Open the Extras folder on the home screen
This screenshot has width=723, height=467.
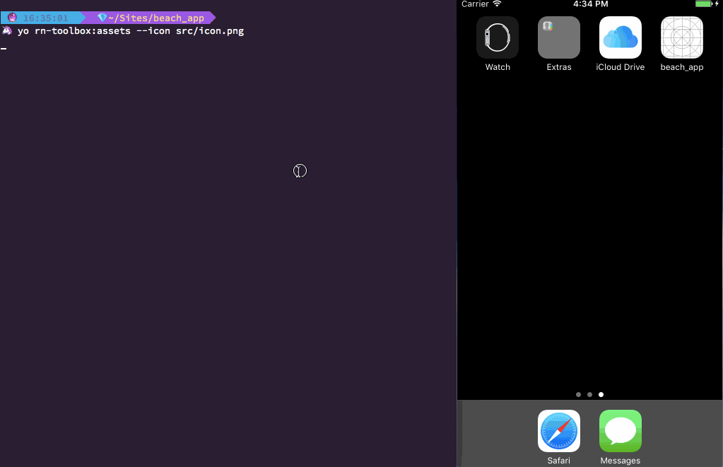click(558, 37)
